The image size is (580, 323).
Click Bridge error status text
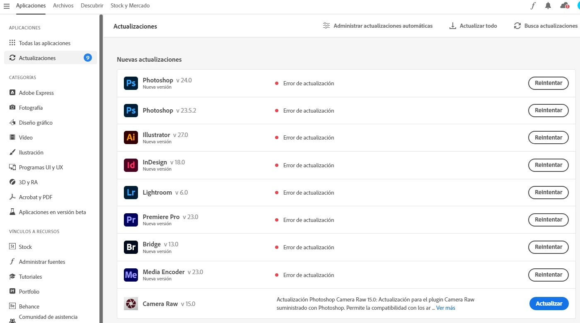(x=309, y=247)
